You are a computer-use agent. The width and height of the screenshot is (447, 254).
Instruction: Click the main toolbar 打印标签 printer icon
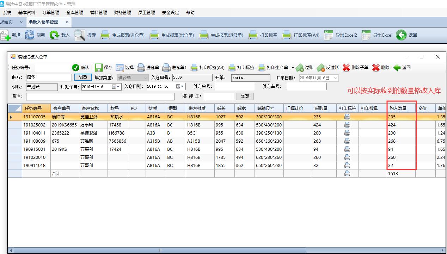tap(253, 35)
